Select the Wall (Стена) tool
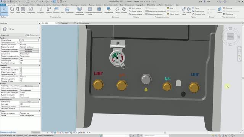 click(12, 10)
